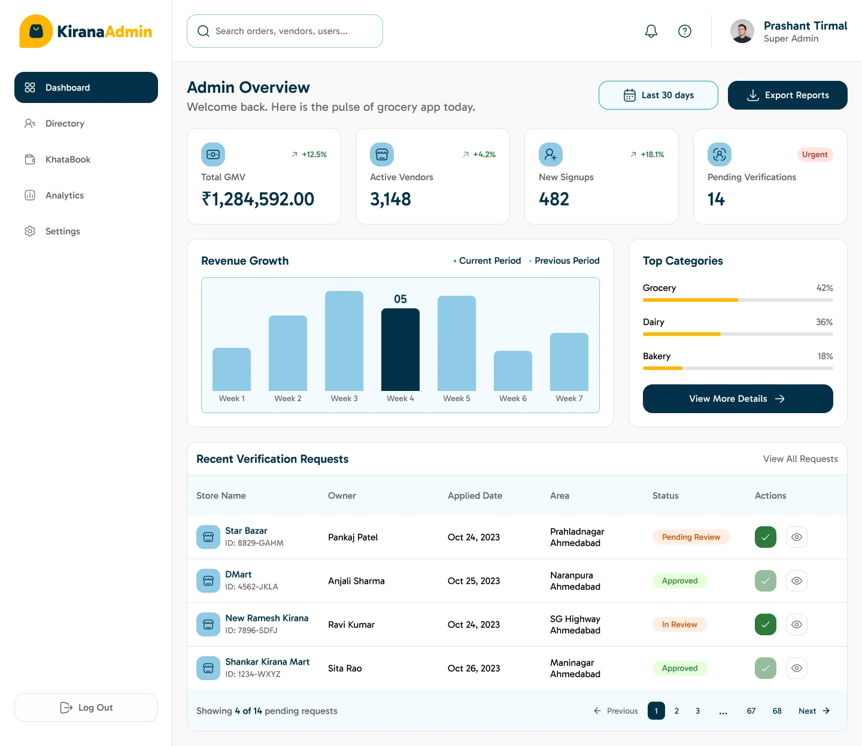Open the Shankar Kirana Mart store name
Screen dimensions: 862x746
coord(267,662)
